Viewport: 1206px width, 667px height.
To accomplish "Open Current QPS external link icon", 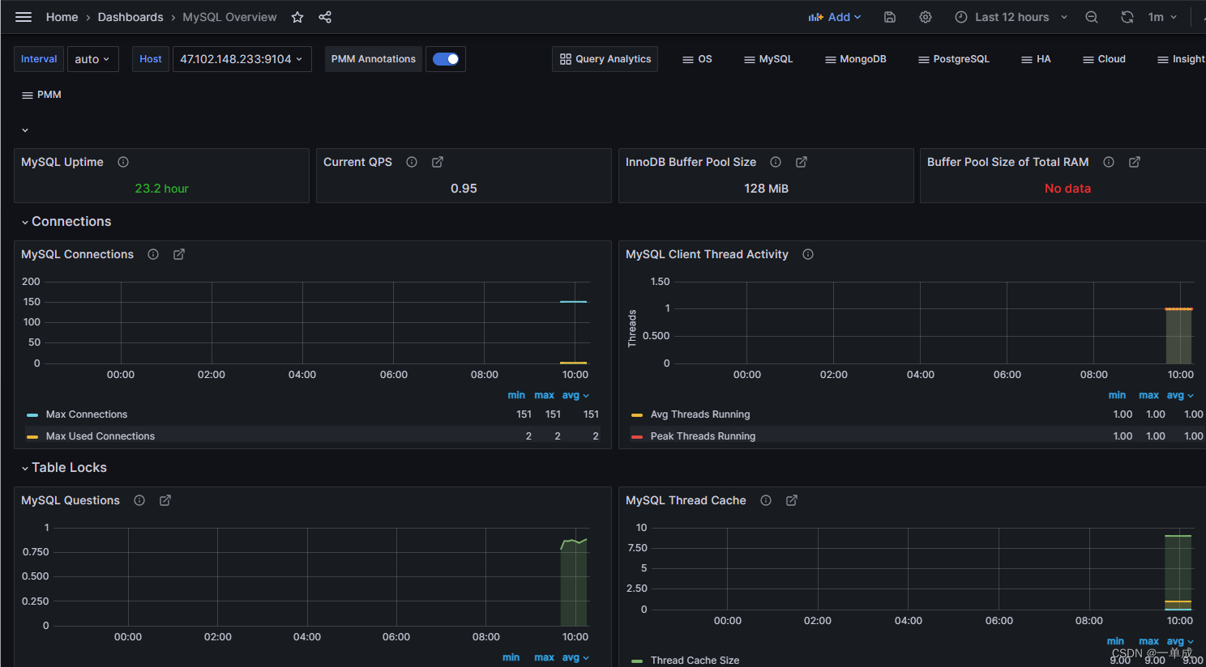I will point(438,162).
